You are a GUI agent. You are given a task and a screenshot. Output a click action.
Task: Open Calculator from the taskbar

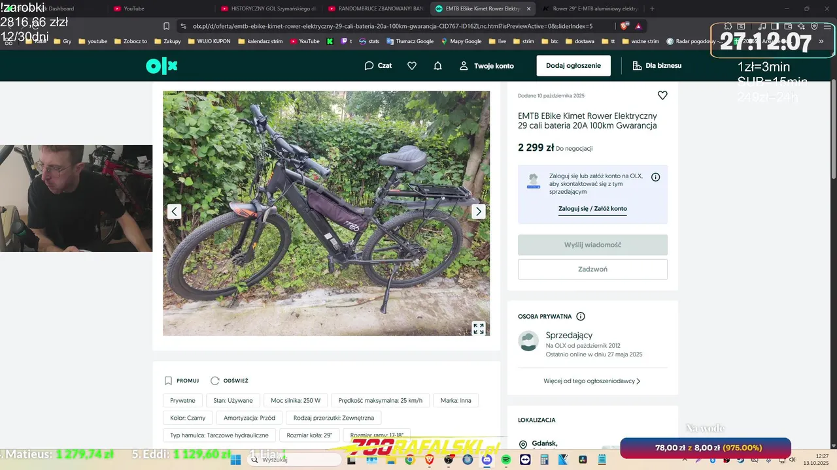point(544,460)
